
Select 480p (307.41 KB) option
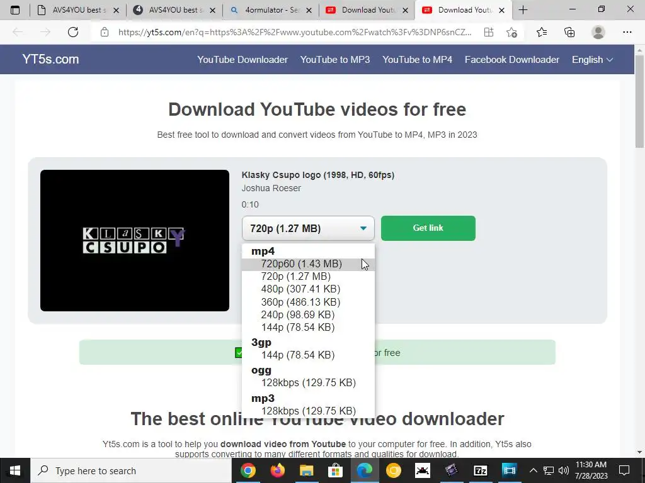point(308,289)
